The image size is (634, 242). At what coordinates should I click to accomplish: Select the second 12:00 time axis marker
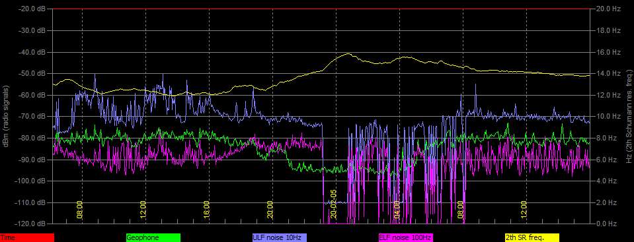click(x=524, y=209)
